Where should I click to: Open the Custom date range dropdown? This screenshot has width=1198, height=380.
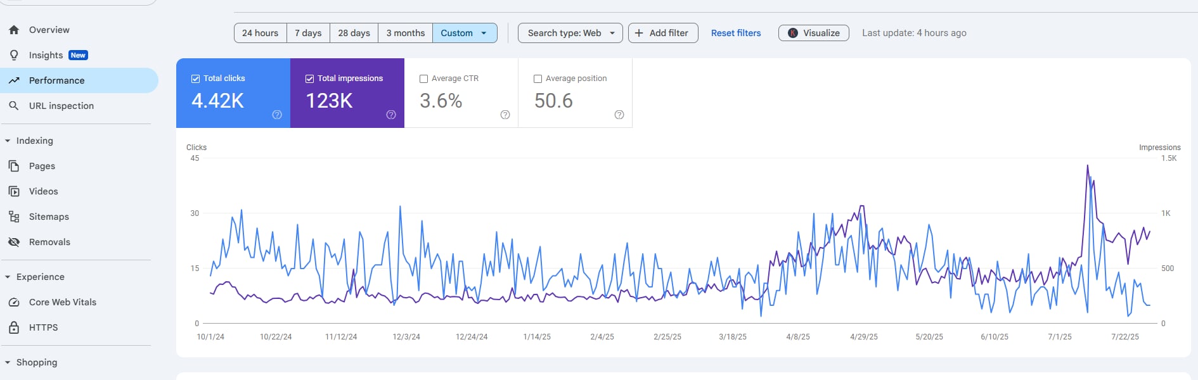point(465,33)
